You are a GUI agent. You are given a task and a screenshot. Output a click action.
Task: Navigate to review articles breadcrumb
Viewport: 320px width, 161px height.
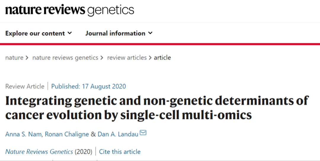pyautogui.click(x=127, y=57)
